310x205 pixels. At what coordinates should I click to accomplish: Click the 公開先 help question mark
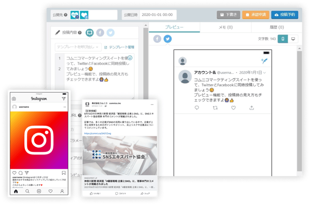[66, 15]
